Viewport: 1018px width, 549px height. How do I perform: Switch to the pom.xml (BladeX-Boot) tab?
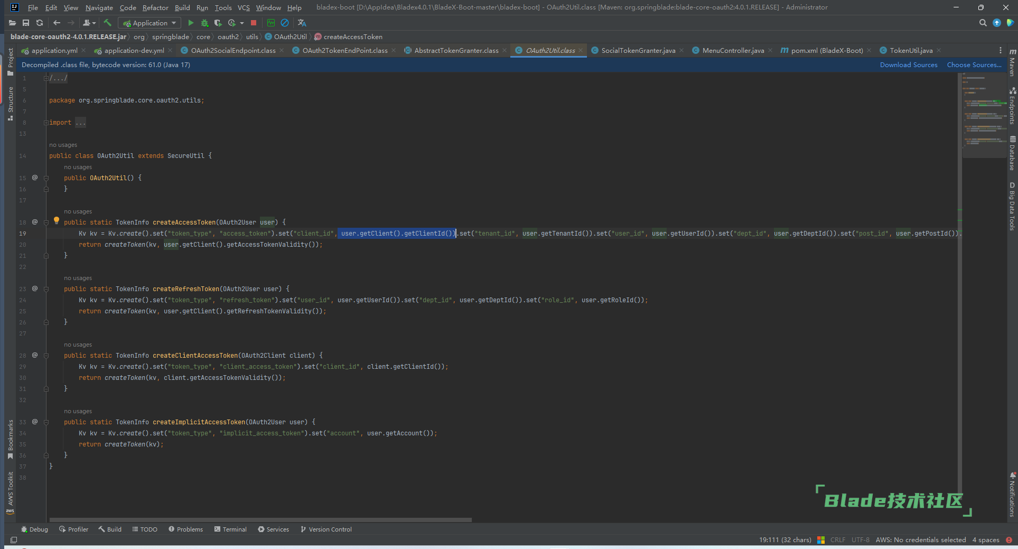(827, 50)
